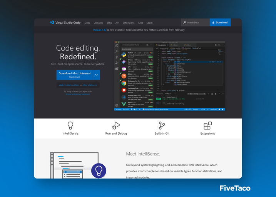Click the vscode-icons extension icon

(124, 97)
